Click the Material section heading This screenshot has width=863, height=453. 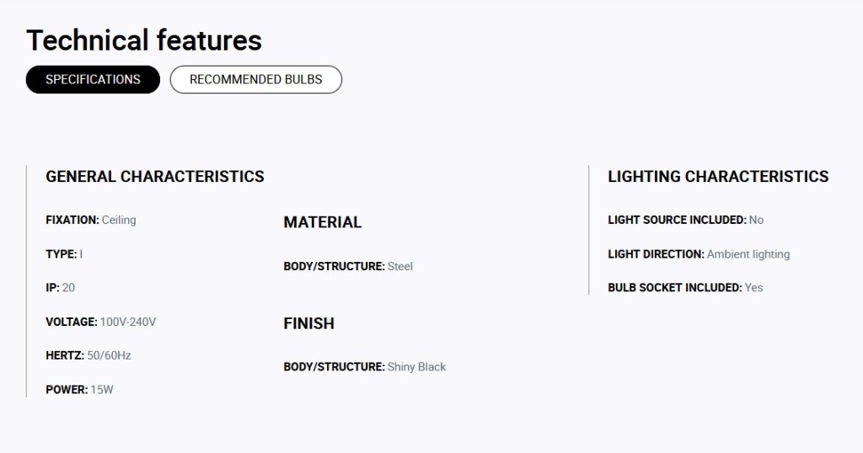[x=323, y=222]
